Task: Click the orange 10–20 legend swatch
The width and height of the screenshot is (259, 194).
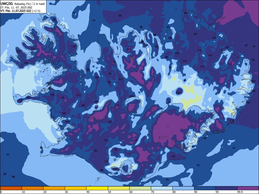Action: (33, 188)
